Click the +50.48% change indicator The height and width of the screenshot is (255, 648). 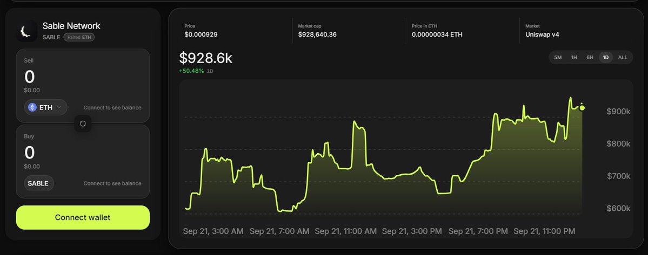[191, 71]
